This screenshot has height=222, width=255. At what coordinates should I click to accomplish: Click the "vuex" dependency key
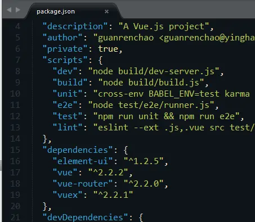(x=68, y=195)
